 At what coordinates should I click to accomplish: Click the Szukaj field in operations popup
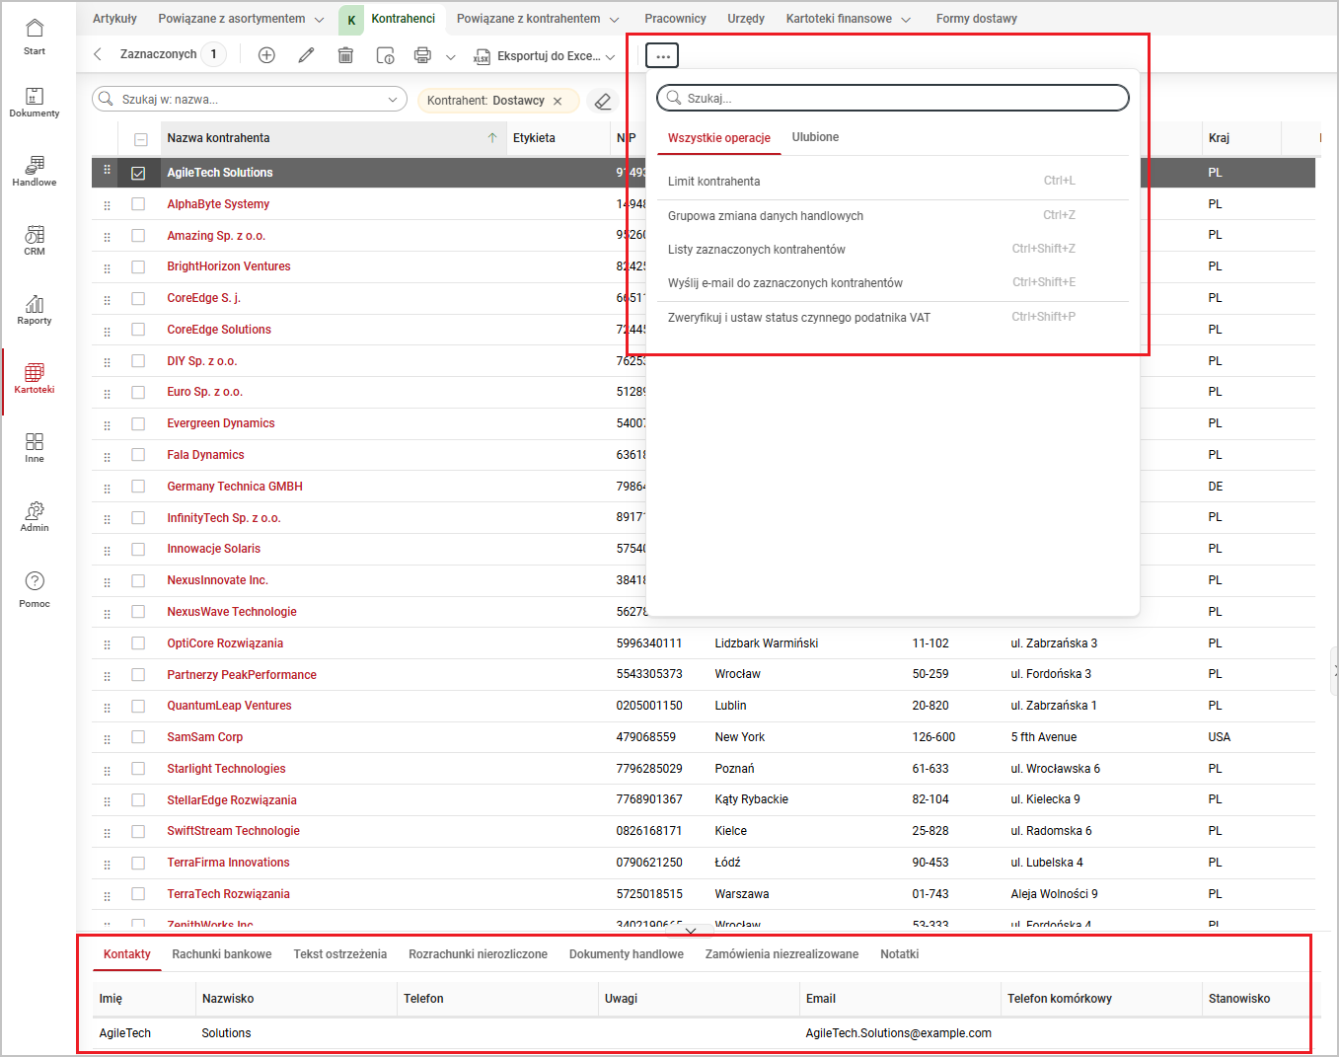point(893,98)
